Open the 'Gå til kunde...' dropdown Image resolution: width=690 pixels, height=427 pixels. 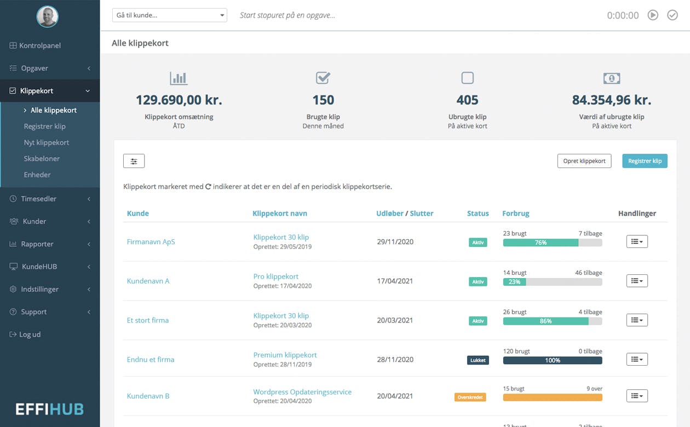click(169, 15)
